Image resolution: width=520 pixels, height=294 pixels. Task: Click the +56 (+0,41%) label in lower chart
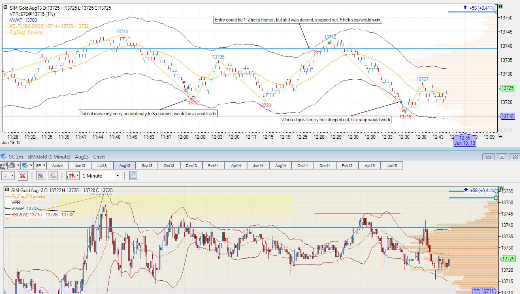tap(482, 190)
